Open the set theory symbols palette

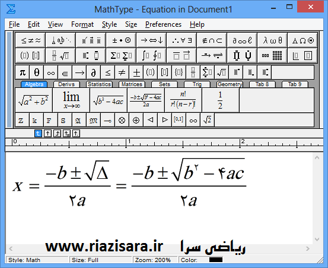coord(212,40)
